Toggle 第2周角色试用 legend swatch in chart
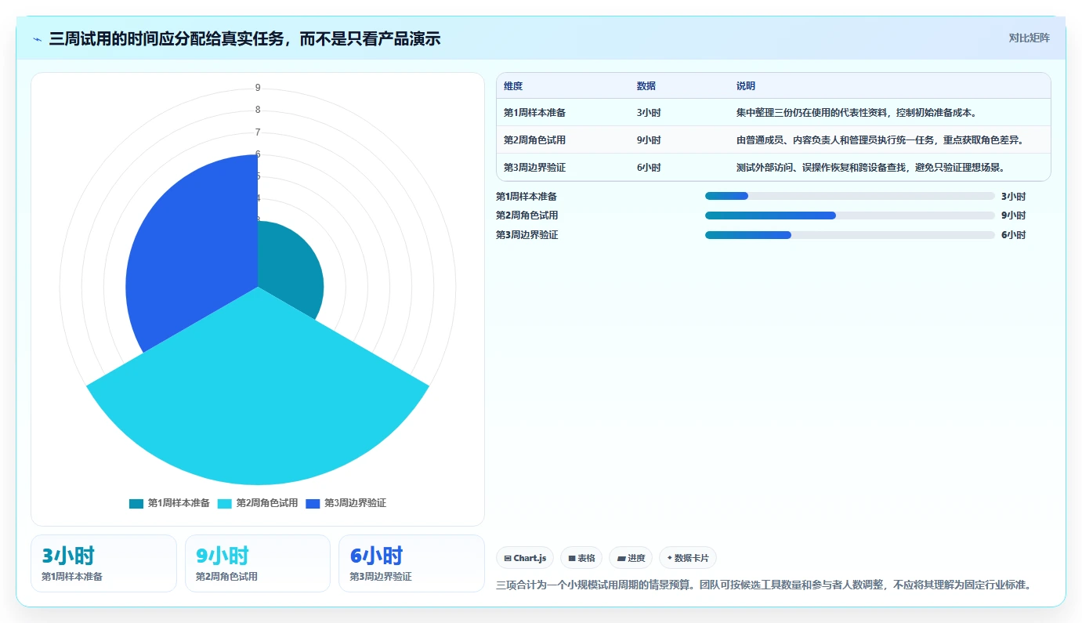 pyautogui.click(x=225, y=503)
